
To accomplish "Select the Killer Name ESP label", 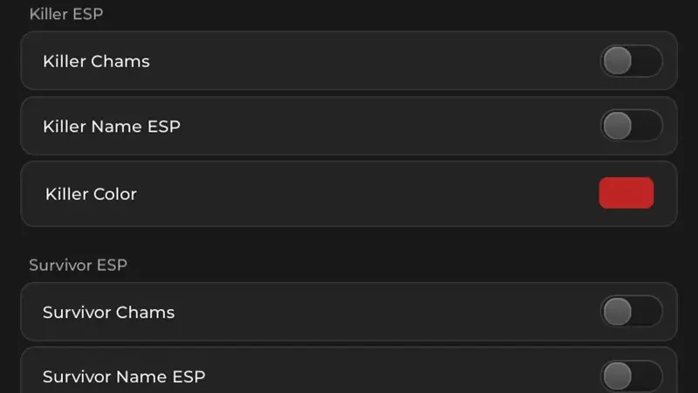I will click(112, 127).
